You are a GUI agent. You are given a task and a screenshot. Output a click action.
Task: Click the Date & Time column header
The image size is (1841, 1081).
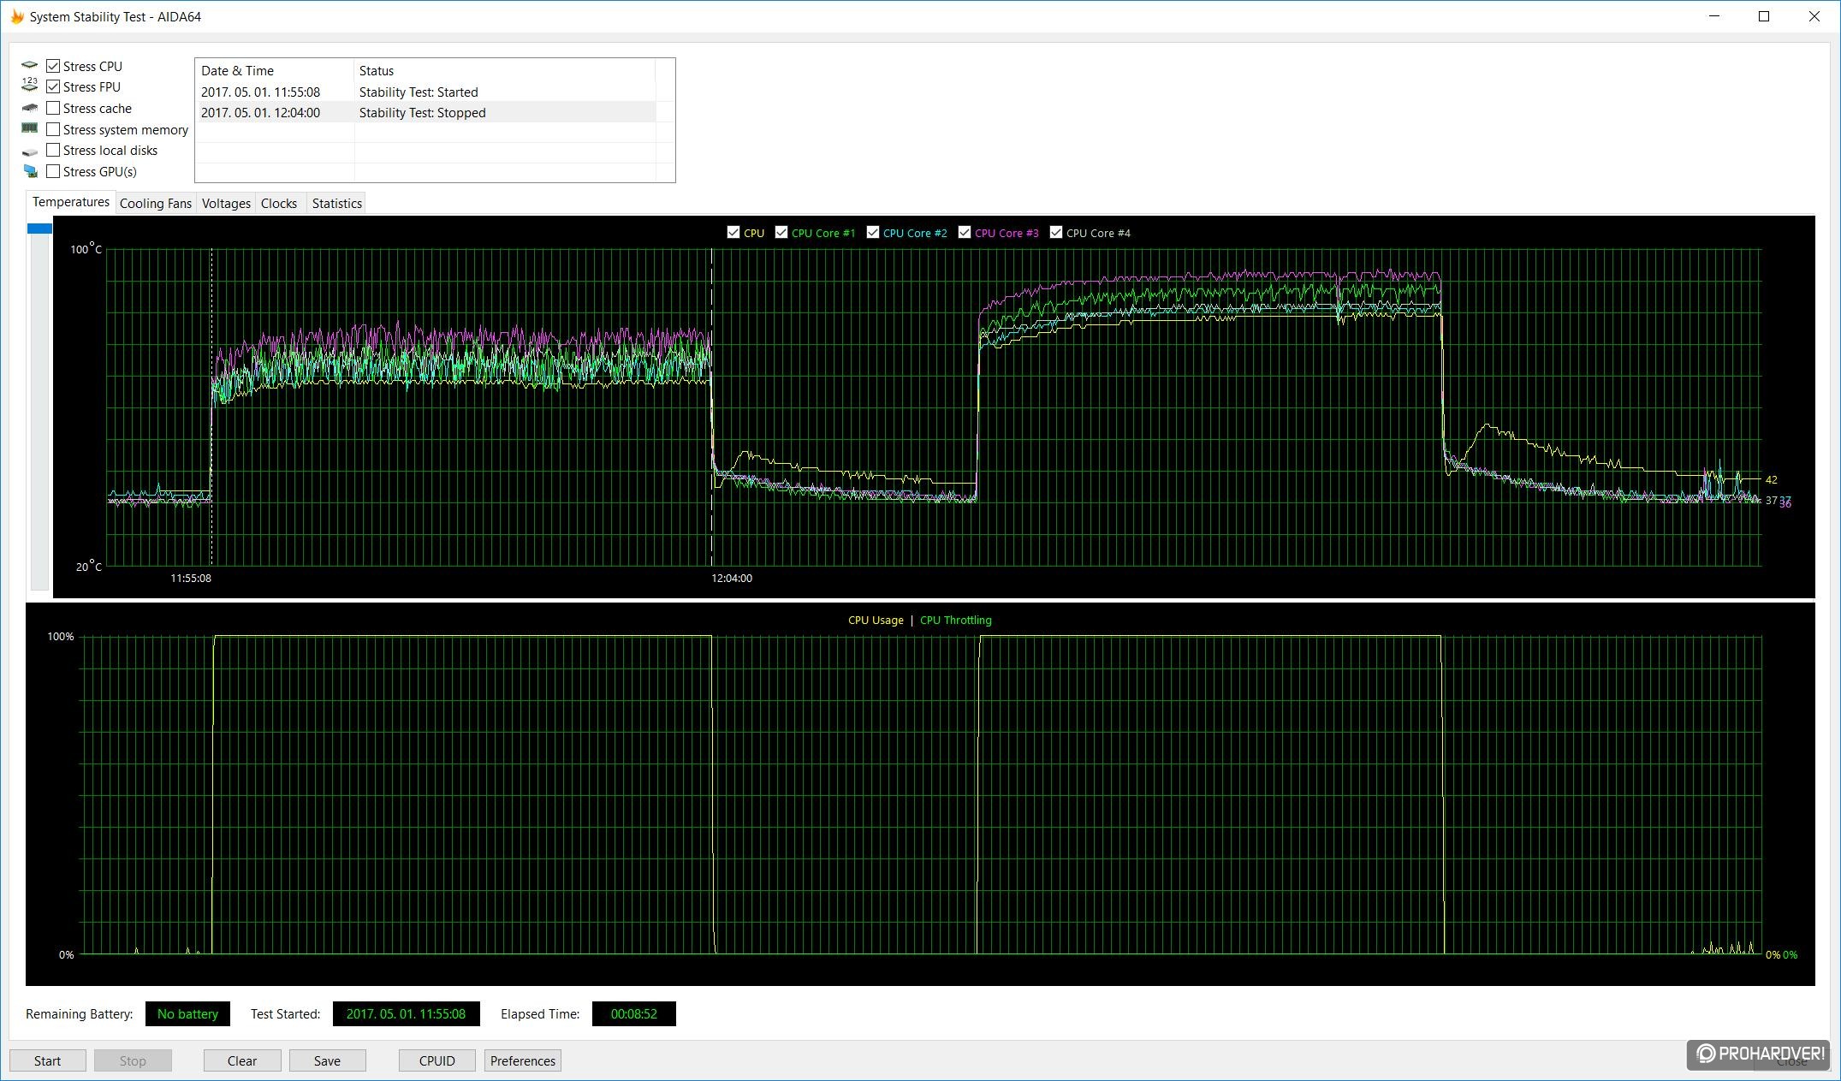pos(275,71)
